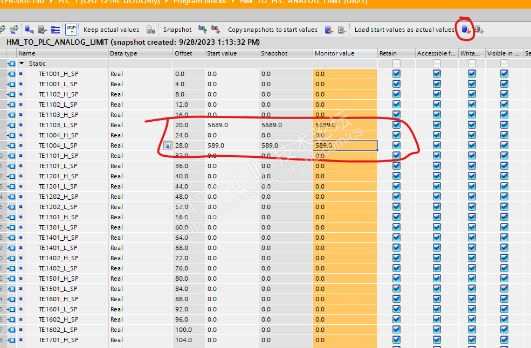Image resolution: width=531 pixels, height=348 pixels.
Task: Click the icon right after Snapshot label
Action: click(x=203, y=30)
